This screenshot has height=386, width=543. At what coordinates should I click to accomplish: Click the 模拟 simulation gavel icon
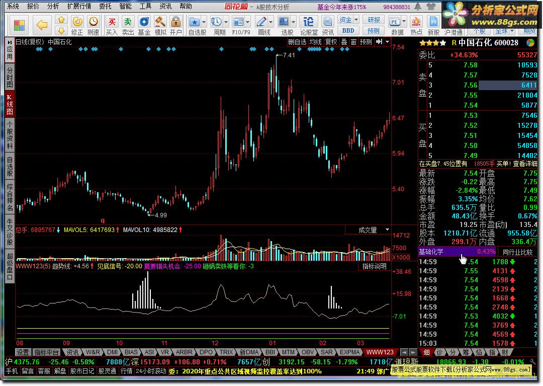160,22
